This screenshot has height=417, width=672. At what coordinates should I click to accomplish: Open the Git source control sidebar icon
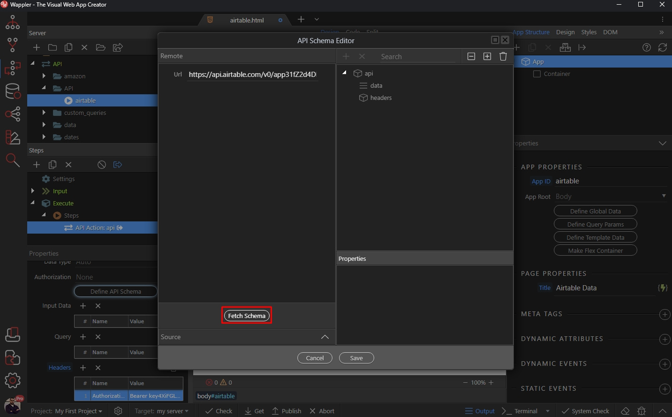[13, 45]
